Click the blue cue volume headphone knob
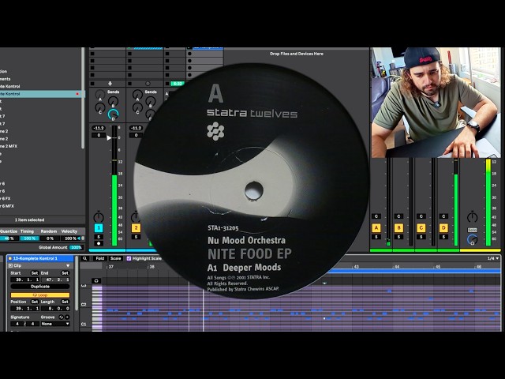505x379 pixels. pyautogui.click(x=472, y=239)
